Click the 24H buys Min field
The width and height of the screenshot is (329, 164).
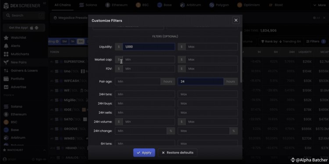pos(145,103)
